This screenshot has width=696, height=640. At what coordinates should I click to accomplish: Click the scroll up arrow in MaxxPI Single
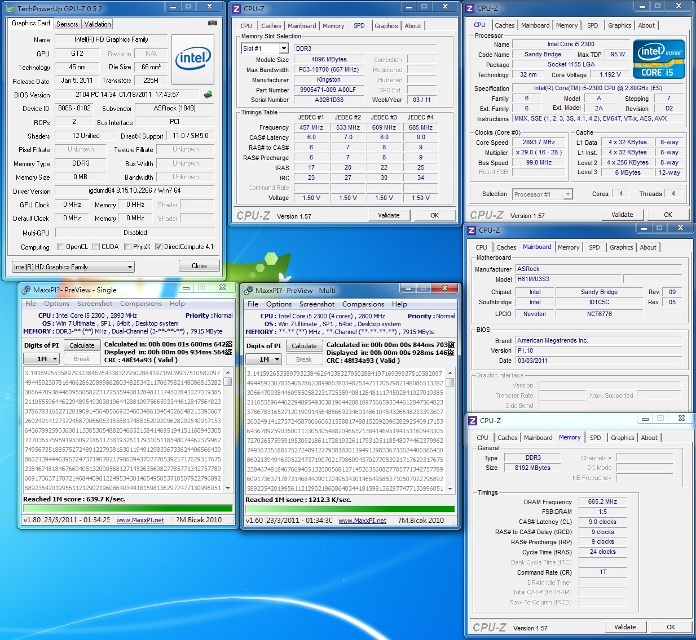tap(228, 372)
